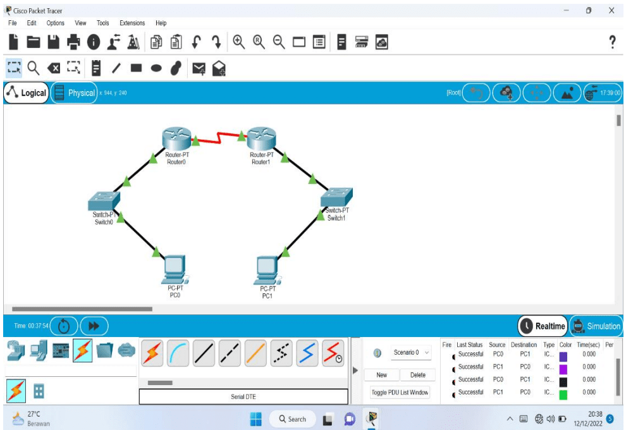Open the weather widget showing 27°C

31,419
